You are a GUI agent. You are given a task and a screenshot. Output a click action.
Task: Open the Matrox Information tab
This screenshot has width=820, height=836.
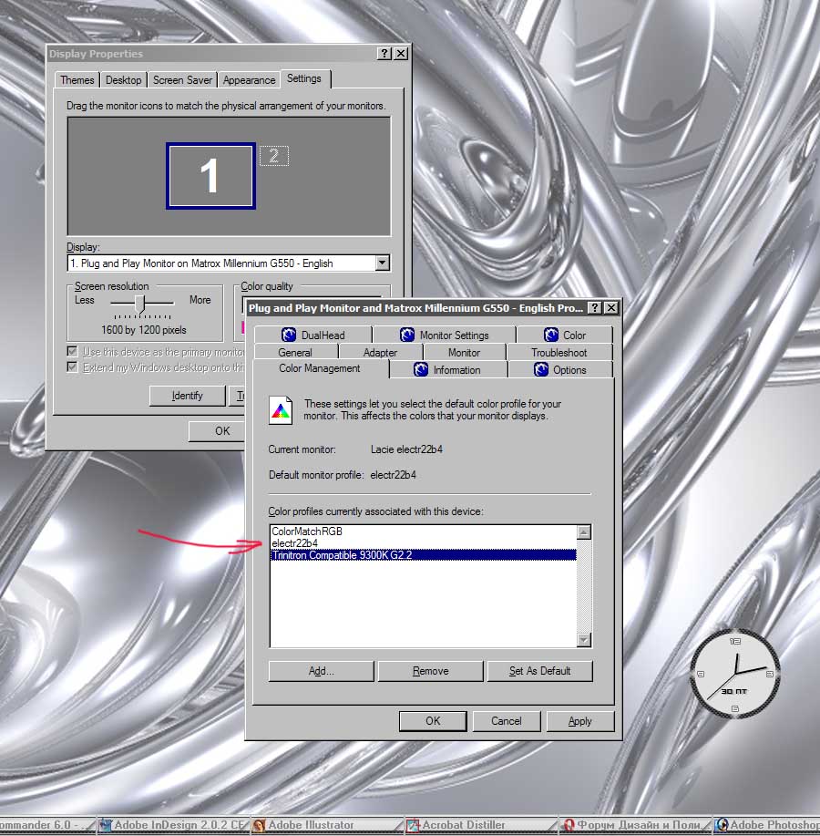tap(447, 369)
